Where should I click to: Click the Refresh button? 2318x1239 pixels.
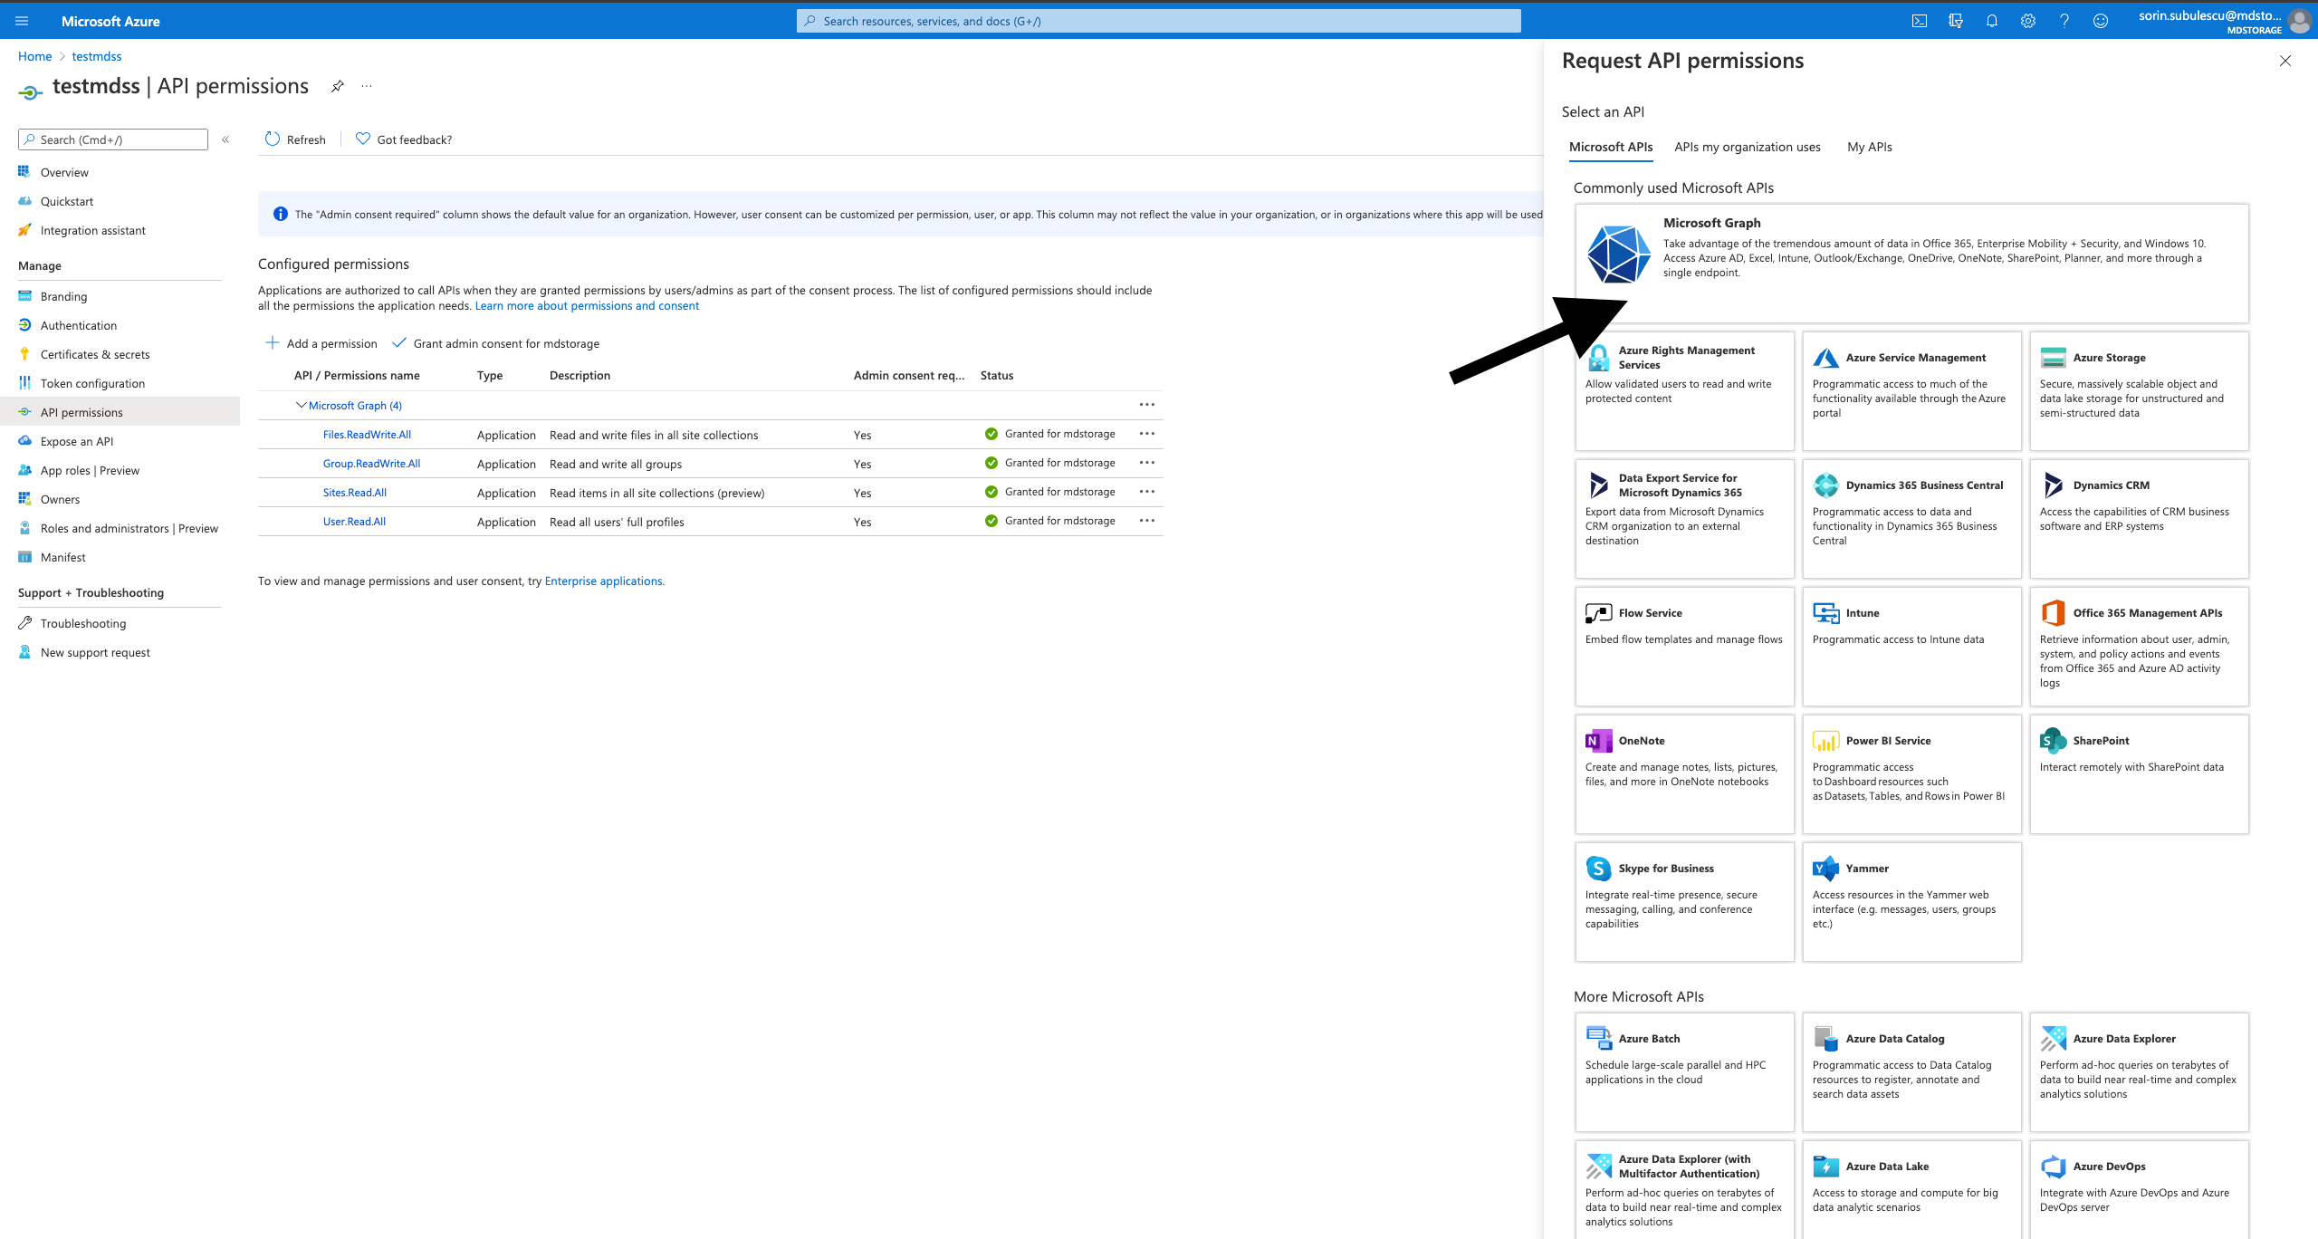295,139
